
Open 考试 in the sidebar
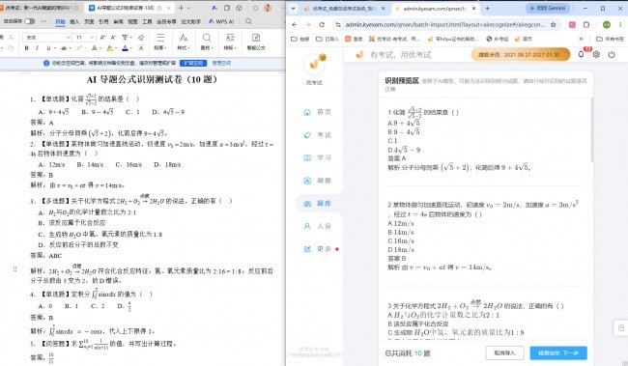tap(318, 135)
